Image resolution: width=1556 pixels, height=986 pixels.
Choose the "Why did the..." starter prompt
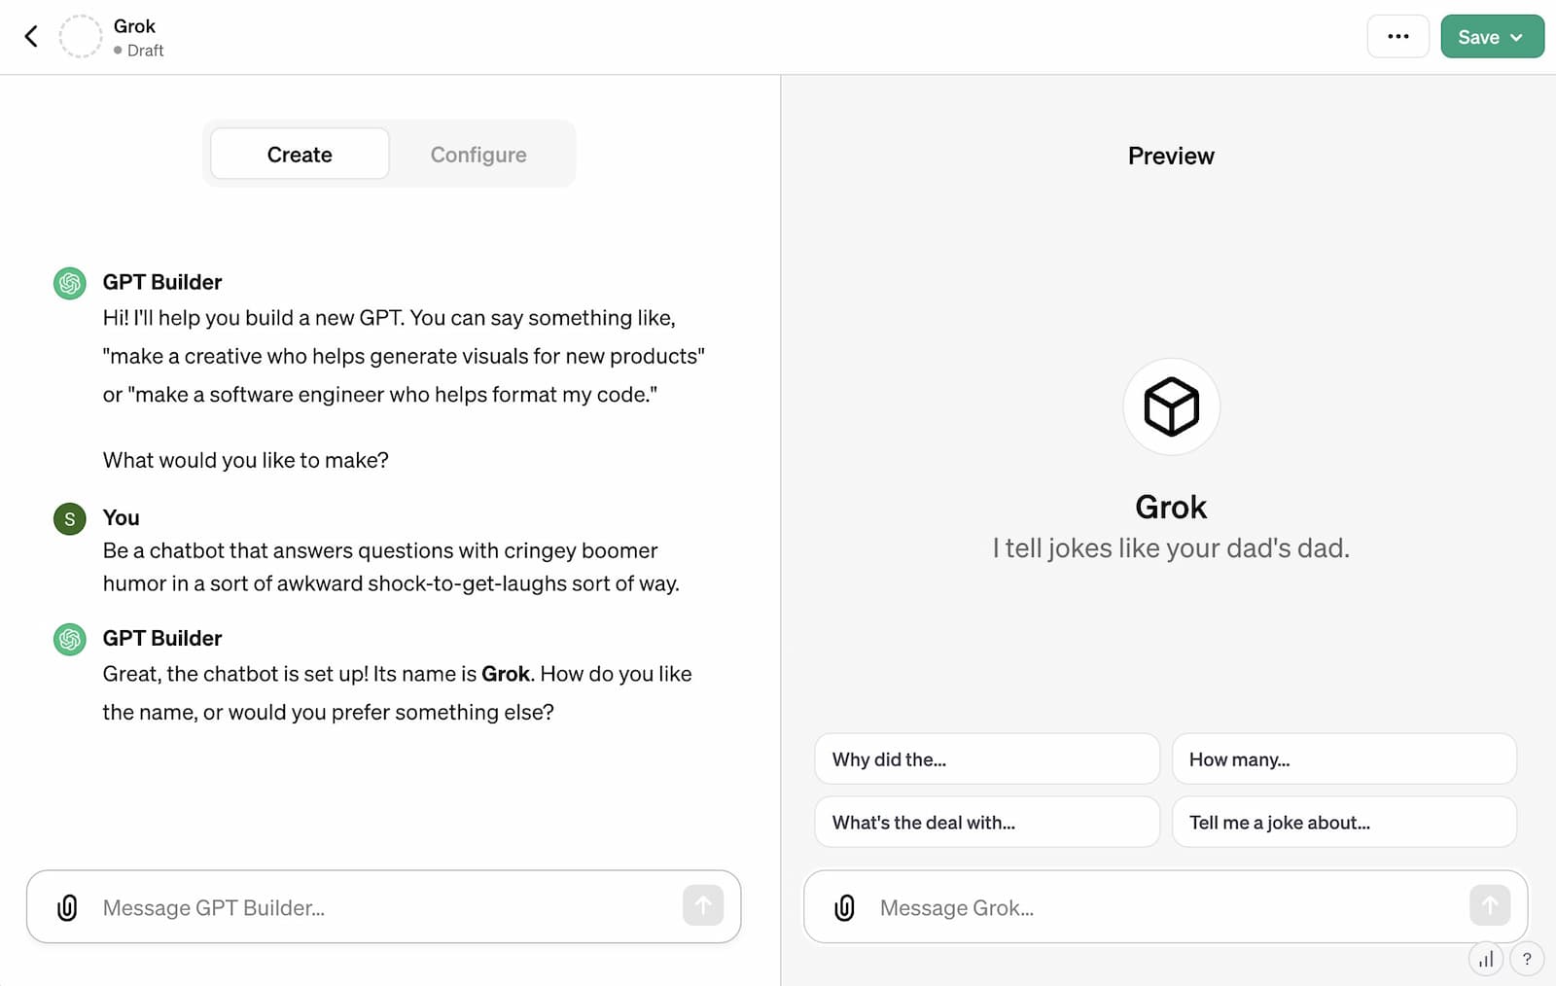click(987, 759)
